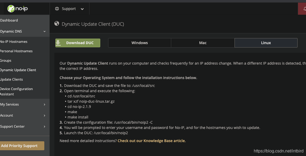Viewport: 306px width, 156px height.
Task: Open the Support menu
Action: [x=69, y=9]
